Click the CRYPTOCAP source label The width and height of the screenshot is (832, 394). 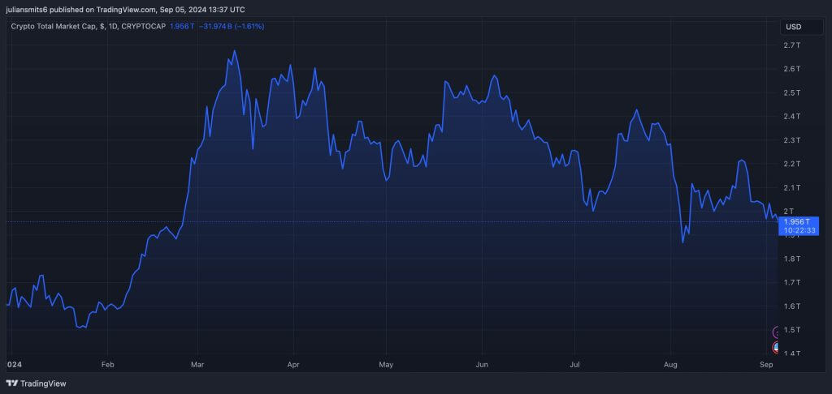coord(145,27)
